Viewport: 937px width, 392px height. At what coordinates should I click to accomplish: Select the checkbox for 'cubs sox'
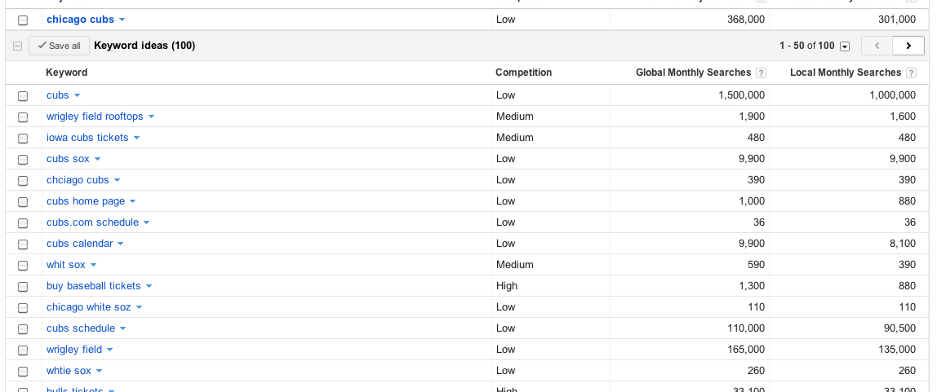click(23, 160)
